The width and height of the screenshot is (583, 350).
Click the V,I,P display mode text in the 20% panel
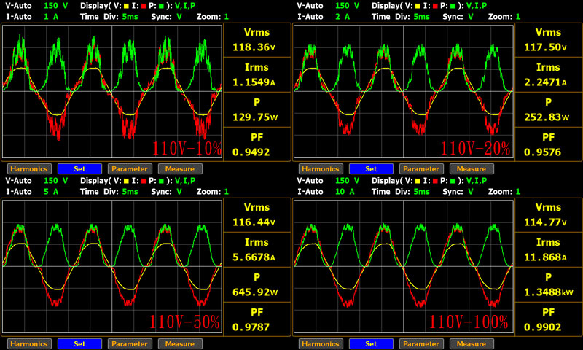point(477,6)
